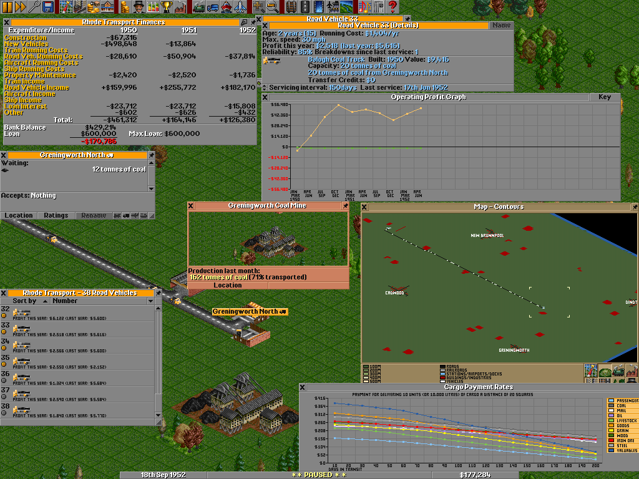639x479 pixels.
Task: Click the fast forward icon
Action: click(x=21, y=6)
